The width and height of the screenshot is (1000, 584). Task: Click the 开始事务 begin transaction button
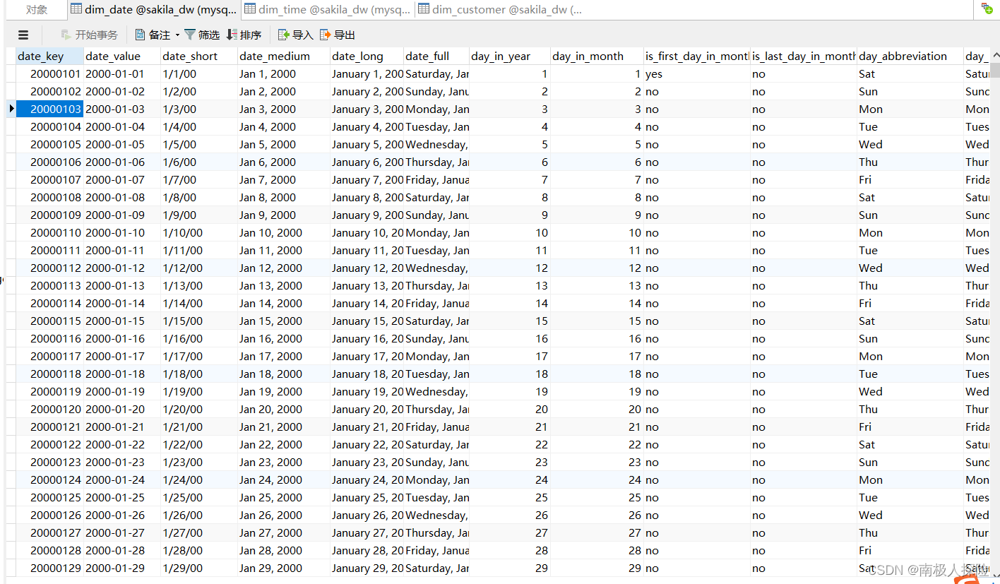click(x=89, y=35)
